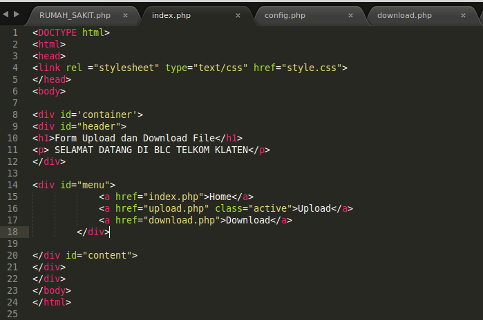Viewport: 483px width, 320px height.
Task: Click the closing div tag on line 18
Action: 93,232
